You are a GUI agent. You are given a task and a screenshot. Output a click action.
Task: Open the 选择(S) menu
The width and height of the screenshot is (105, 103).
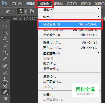coord(86,4)
